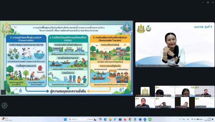
Task: Select the organization logo participant thumbnail
Action: point(145,91)
